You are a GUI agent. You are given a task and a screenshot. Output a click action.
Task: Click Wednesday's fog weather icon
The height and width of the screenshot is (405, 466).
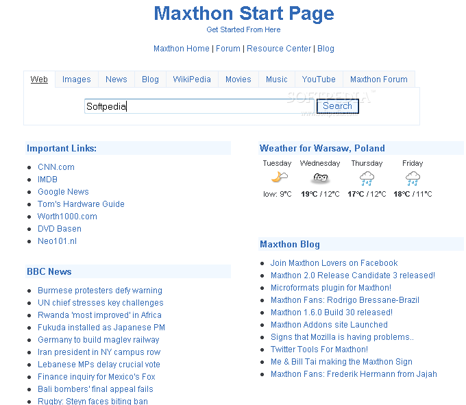pyautogui.click(x=321, y=177)
